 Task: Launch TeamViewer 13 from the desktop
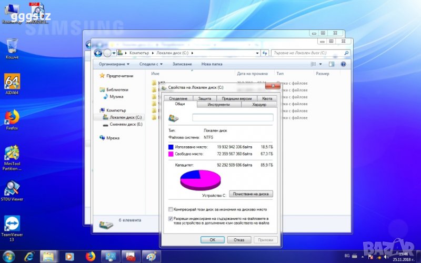click(12, 224)
